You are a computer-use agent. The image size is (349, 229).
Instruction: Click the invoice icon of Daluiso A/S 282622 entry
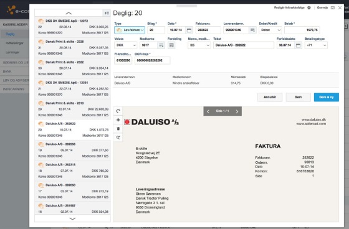point(41,124)
